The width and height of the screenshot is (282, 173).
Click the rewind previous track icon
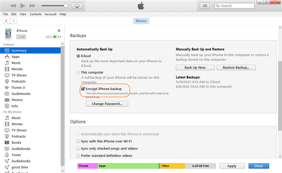13,6
